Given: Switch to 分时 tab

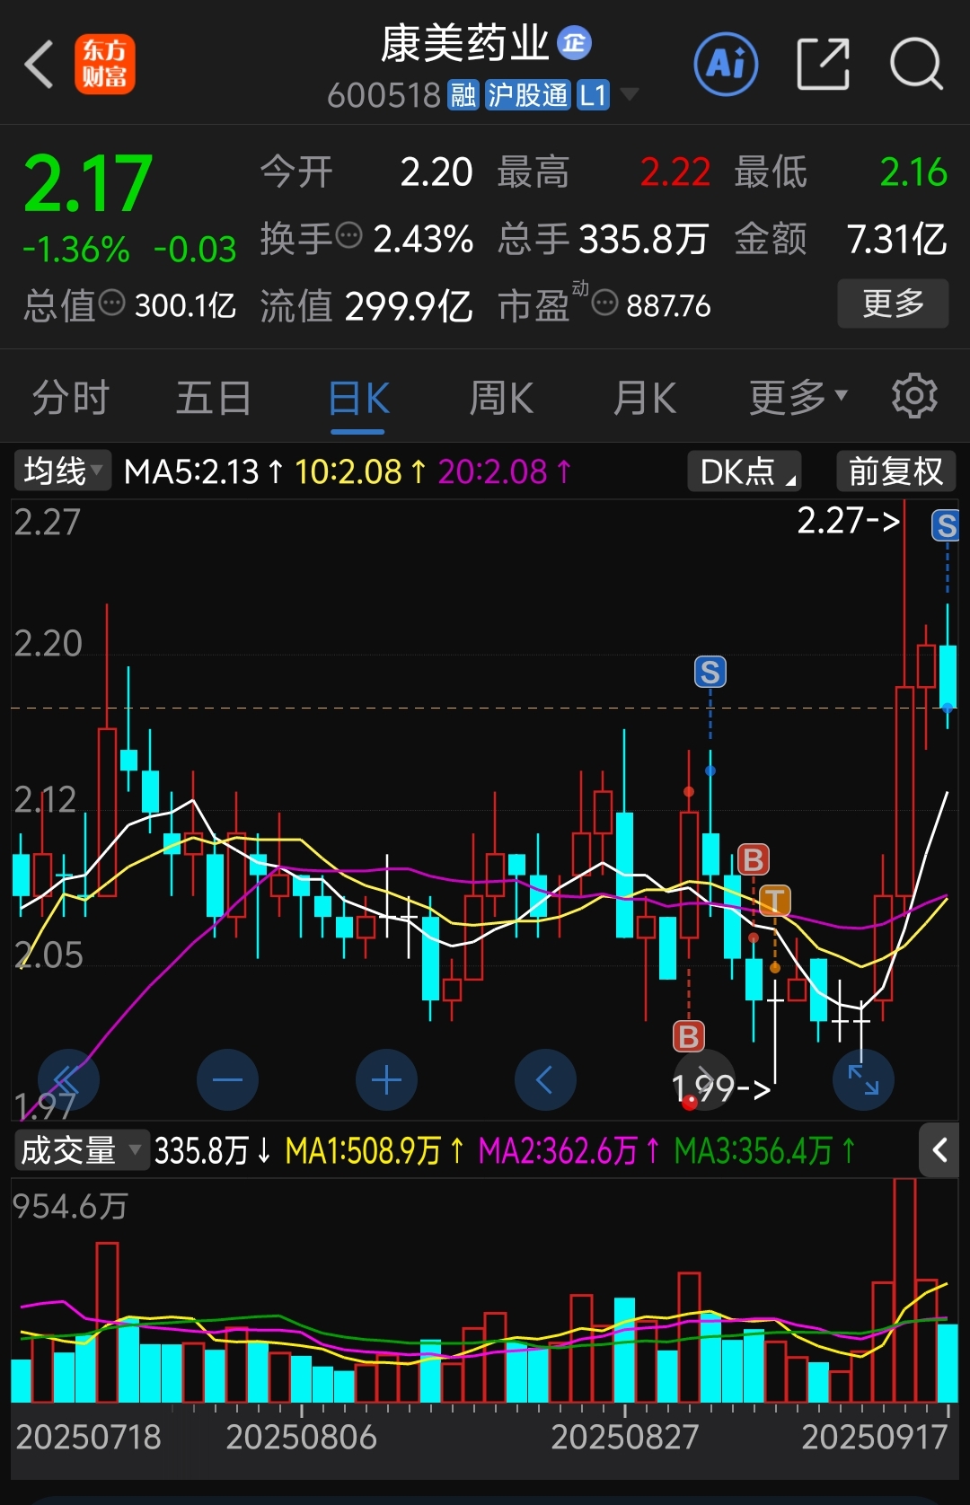Looking at the screenshot, I should pyautogui.click(x=70, y=398).
